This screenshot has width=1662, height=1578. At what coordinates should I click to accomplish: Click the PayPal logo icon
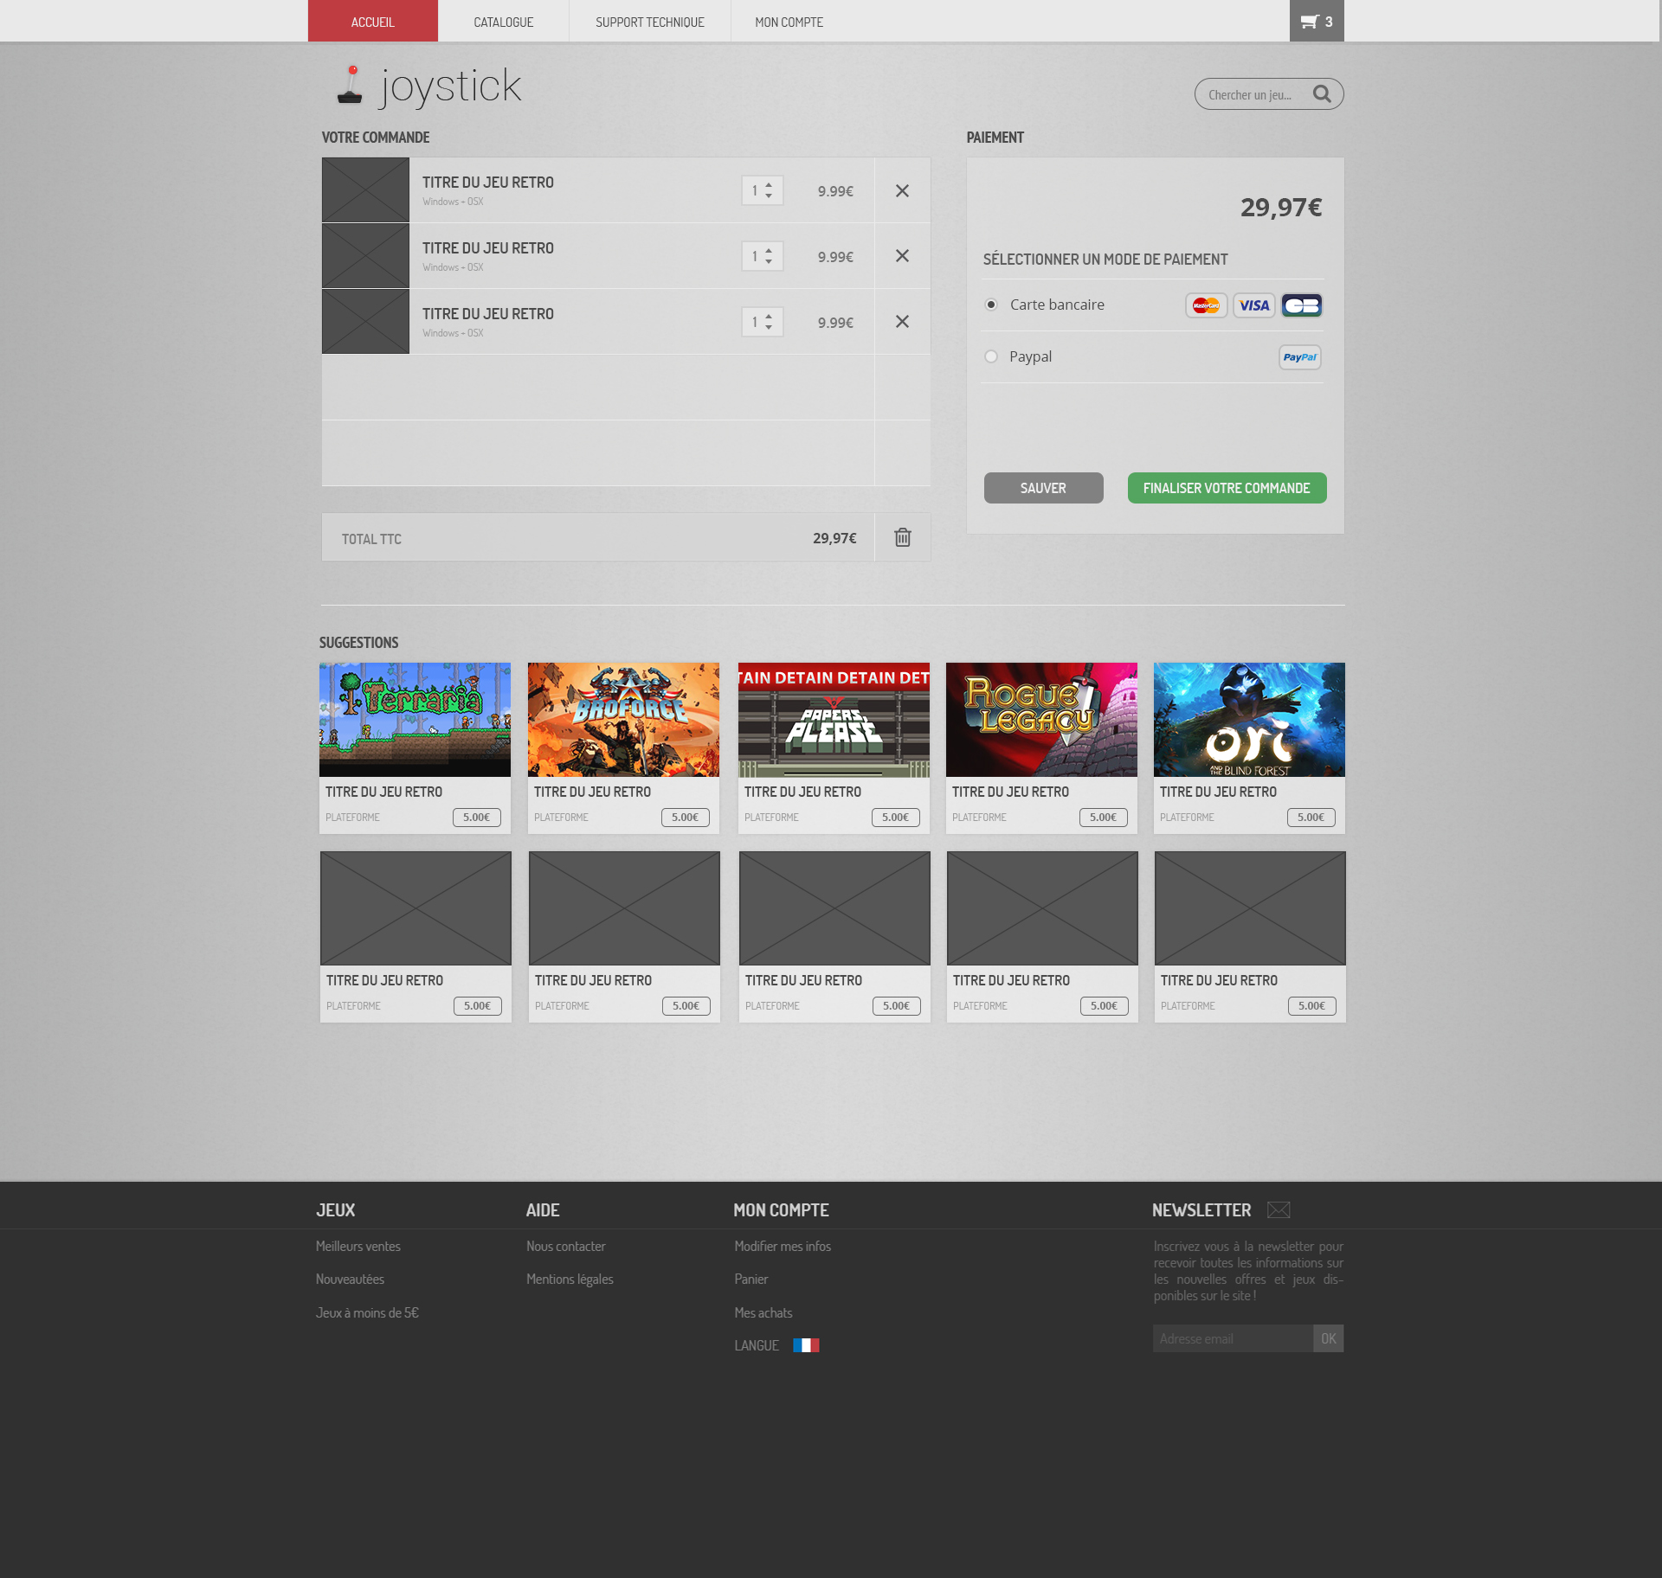[x=1299, y=357]
